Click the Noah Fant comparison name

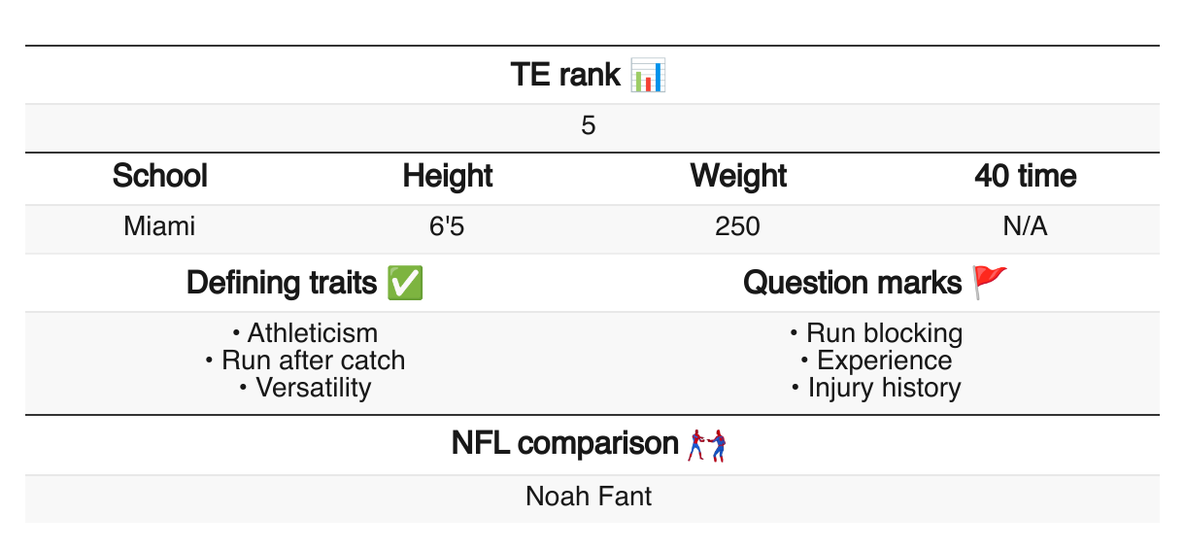[x=589, y=497]
